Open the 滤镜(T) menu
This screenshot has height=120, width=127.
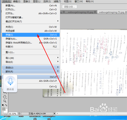pos(57,2)
